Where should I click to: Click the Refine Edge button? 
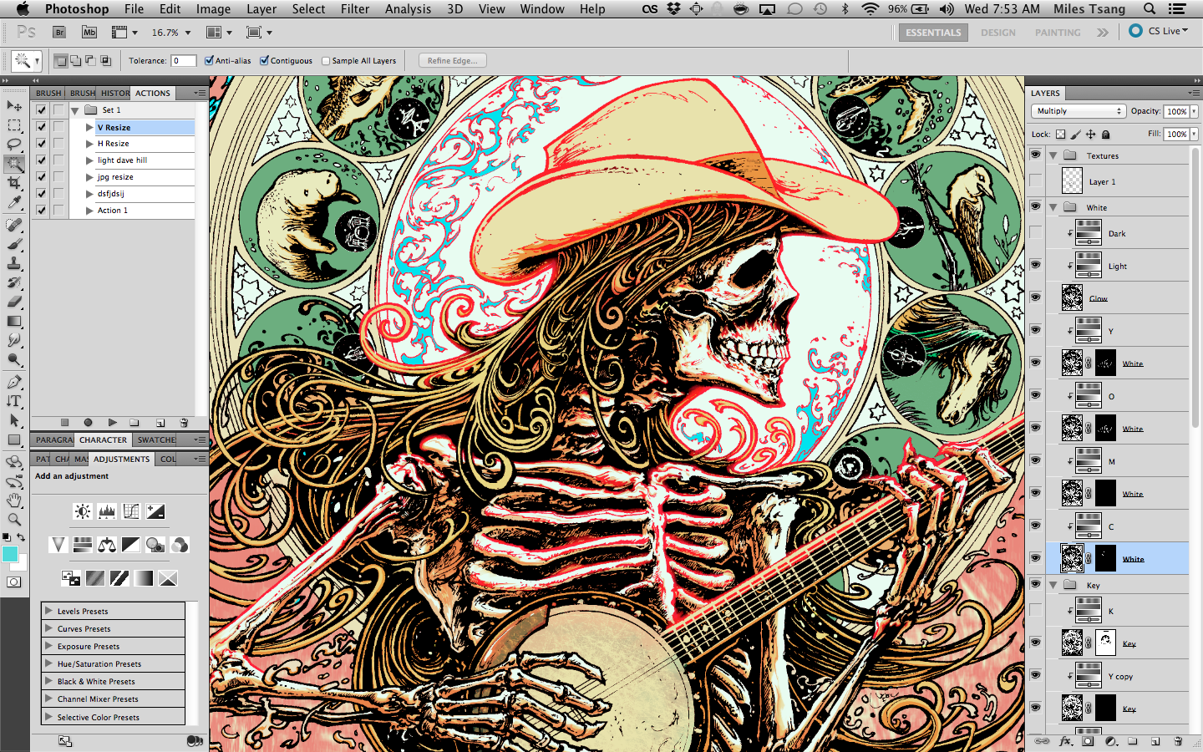coord(453,60)
